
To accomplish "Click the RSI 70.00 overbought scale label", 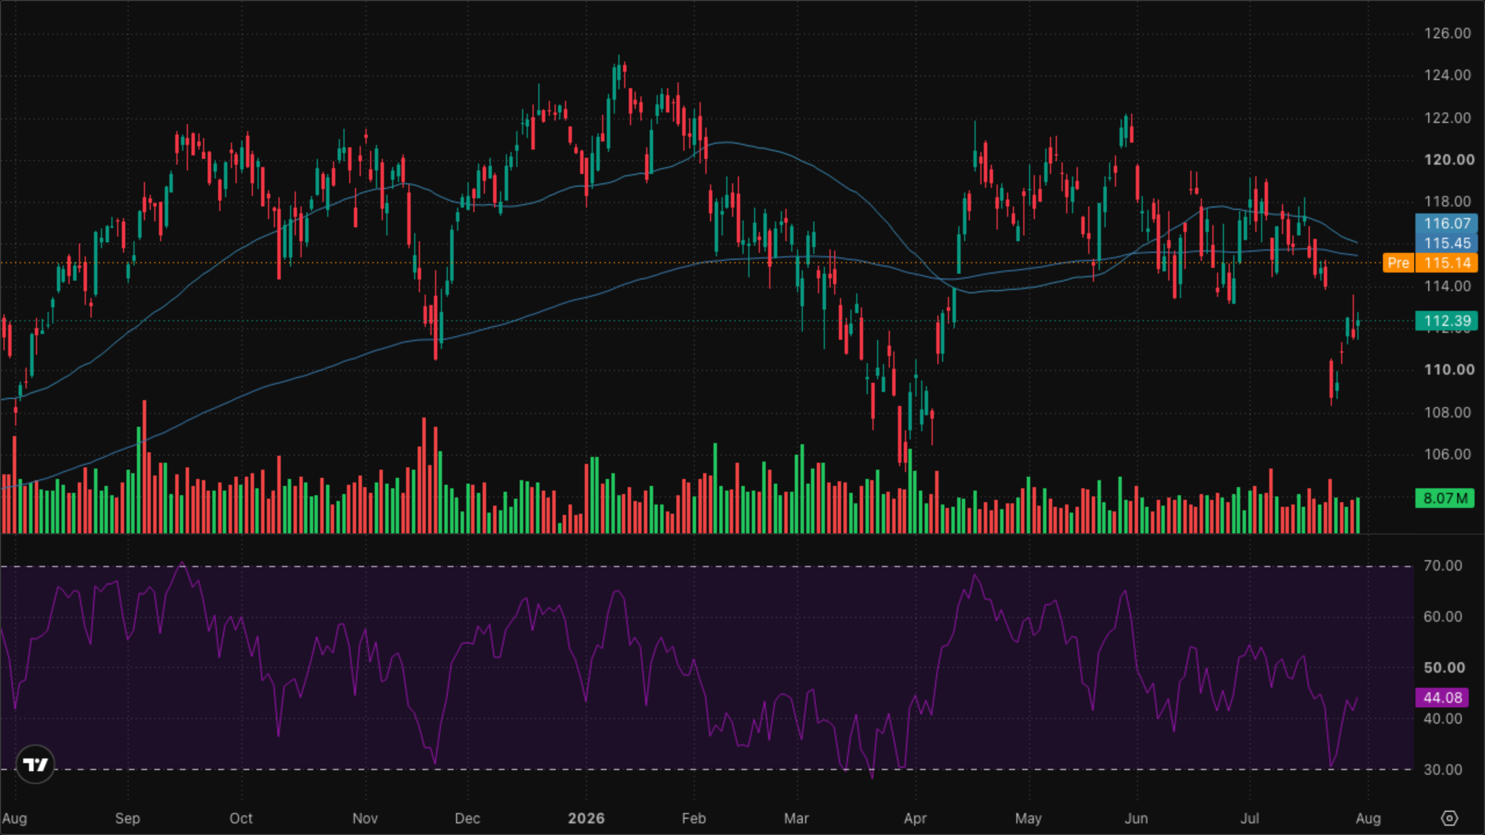I will 1443,565.
